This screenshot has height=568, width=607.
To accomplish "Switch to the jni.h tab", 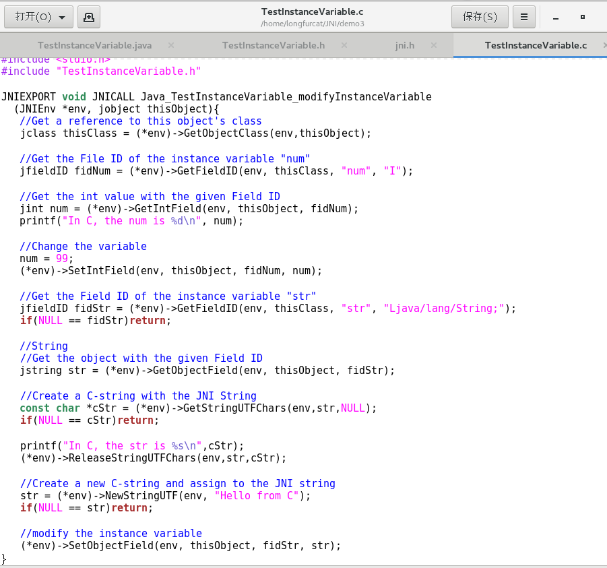I will pyautogui.click(x=405, y=45).
